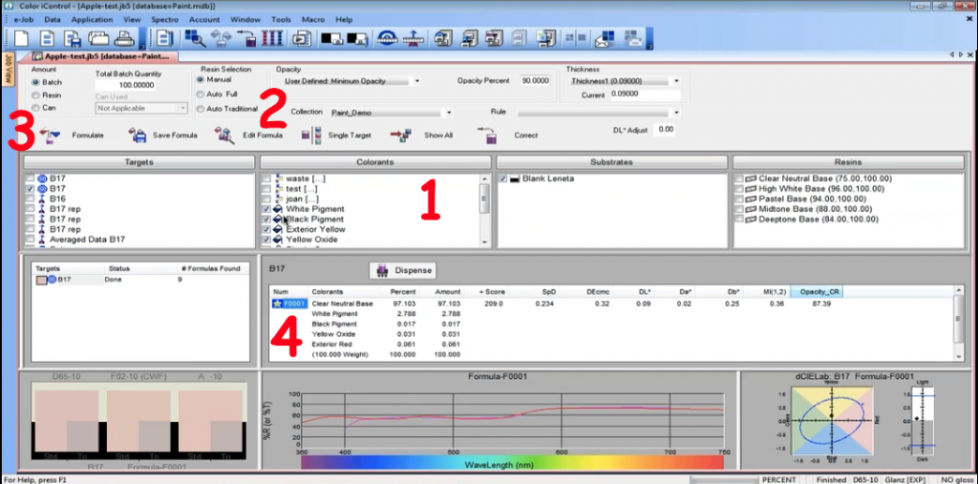Click the Single Target icon
978x484 pixels.
(311, 136)
